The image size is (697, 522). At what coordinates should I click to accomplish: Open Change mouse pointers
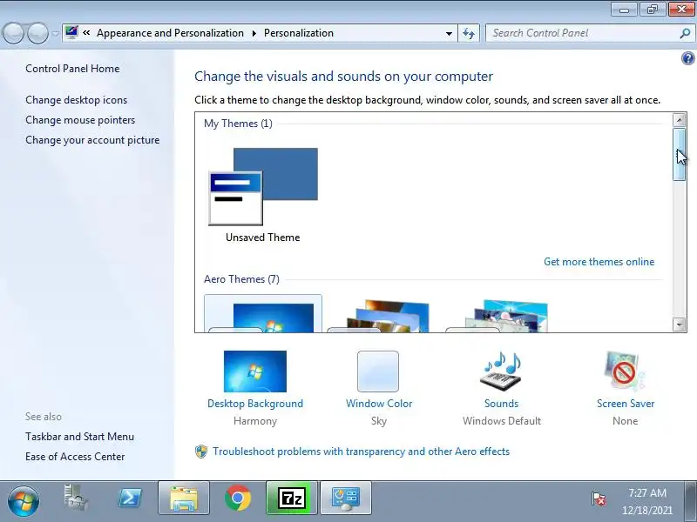(80, 120)
